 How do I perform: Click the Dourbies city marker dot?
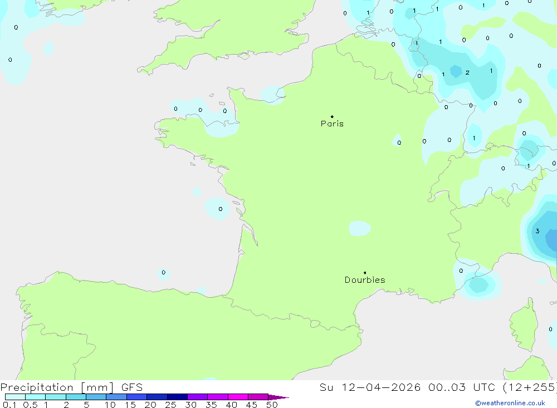point(365,273)
